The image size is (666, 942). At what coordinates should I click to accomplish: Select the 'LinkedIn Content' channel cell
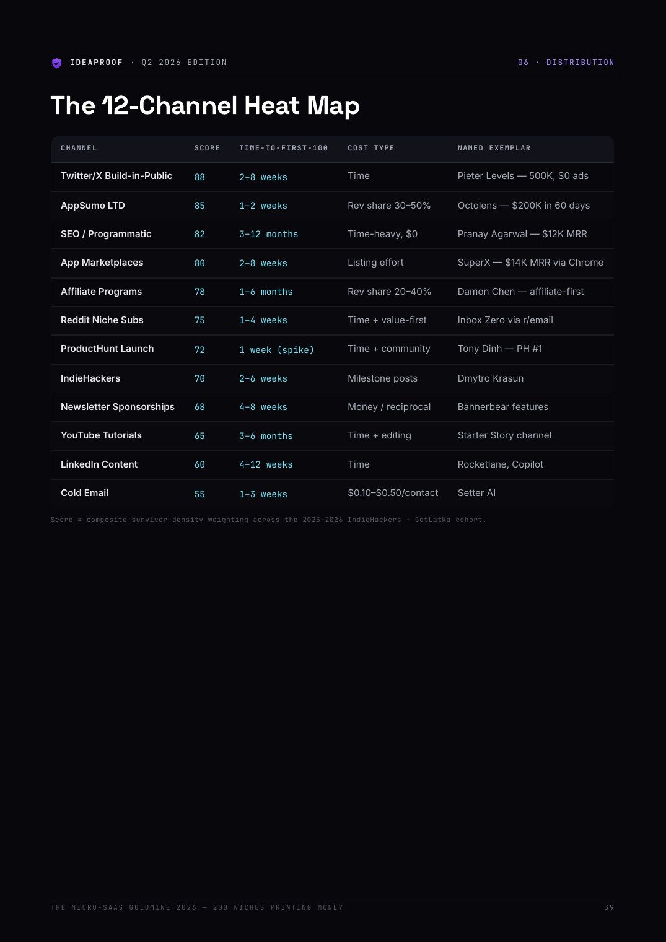click(x=99, y=464)
